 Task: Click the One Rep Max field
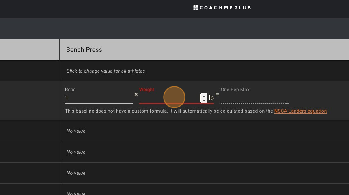click(x=254, y=98)
